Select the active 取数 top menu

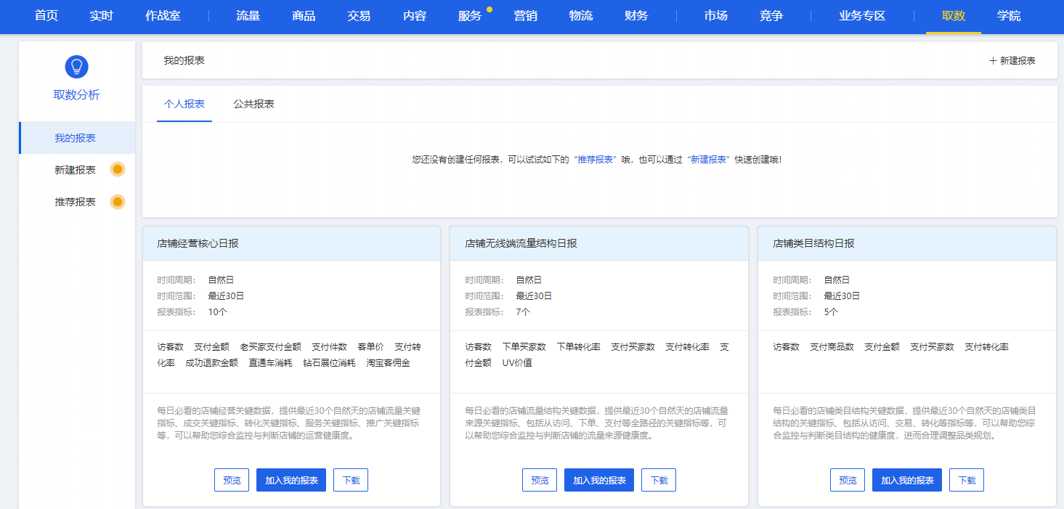[x=954, y=16]
